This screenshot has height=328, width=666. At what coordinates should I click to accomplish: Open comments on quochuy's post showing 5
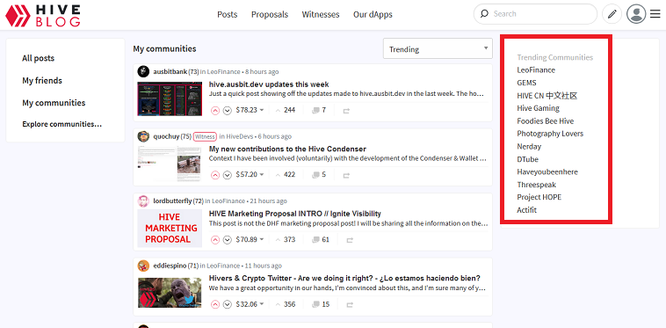(x=319, y=175)
